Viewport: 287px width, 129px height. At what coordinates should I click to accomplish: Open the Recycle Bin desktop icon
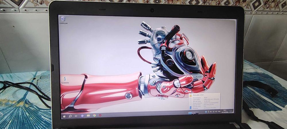pos(63,20)
